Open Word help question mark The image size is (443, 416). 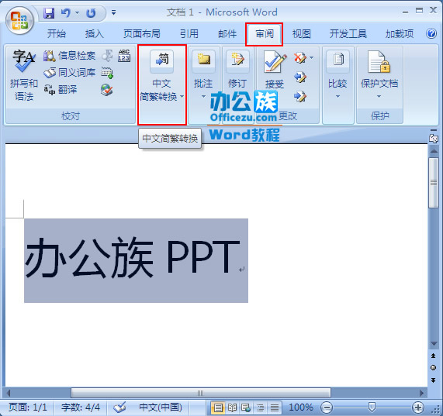[x=431, y=33]
